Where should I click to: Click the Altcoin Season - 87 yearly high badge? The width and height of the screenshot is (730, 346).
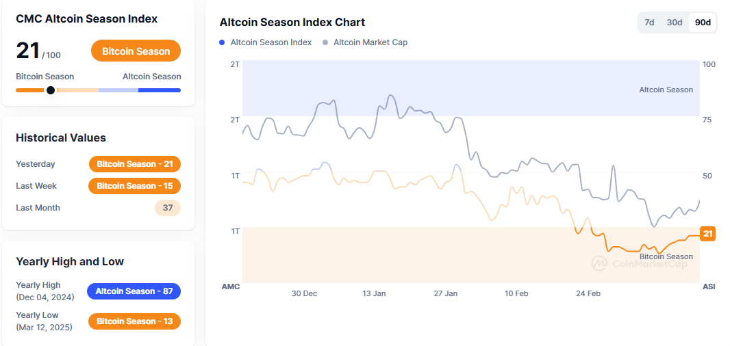[134, 291]
